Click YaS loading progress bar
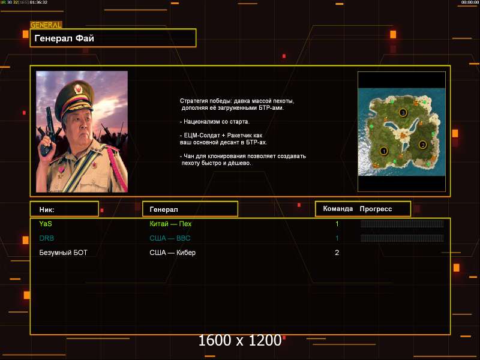This screenshot has width=480, height=360. tap(402, 224)
